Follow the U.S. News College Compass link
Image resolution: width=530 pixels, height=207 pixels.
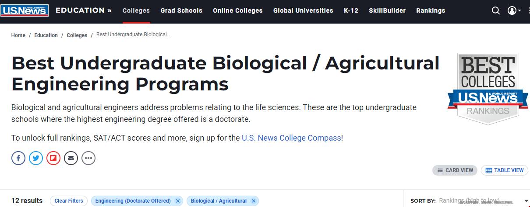pos(291,138)
